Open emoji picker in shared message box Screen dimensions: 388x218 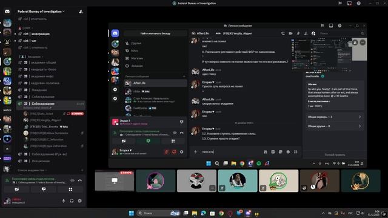pyautogui.click(x=288, y=152)
